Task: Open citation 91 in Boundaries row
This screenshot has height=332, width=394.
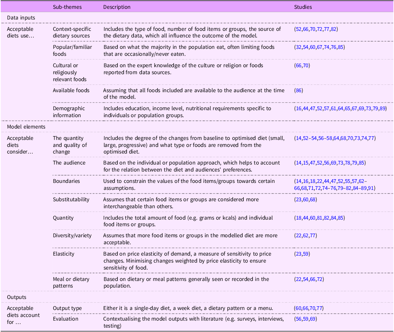Action: click(371, 188)
